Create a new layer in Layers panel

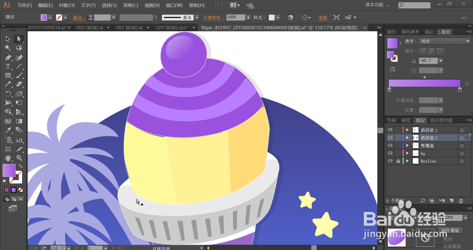tap(451, 201)
